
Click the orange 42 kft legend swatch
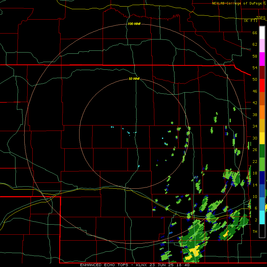[262, 112]
